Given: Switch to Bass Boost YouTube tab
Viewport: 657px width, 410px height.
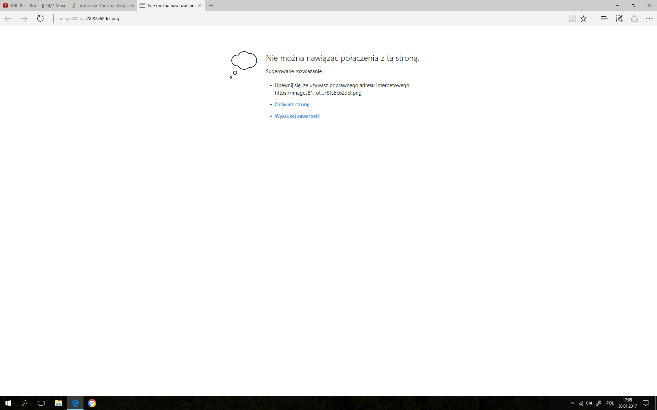Looking at the screenshot, I should click(x=42, y=5).
